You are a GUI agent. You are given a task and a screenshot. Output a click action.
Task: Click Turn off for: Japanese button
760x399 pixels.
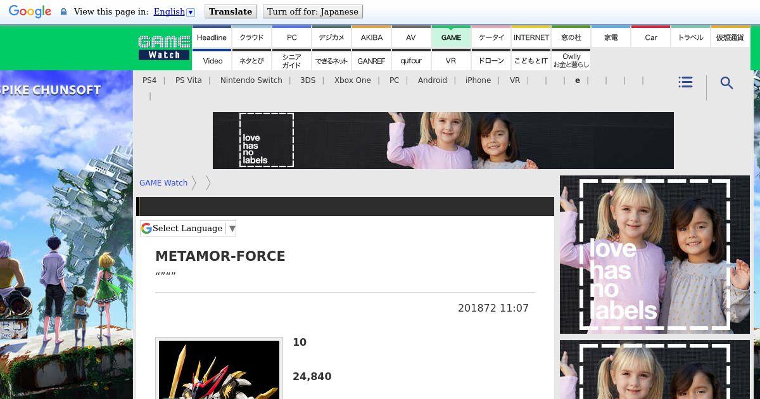313,11
